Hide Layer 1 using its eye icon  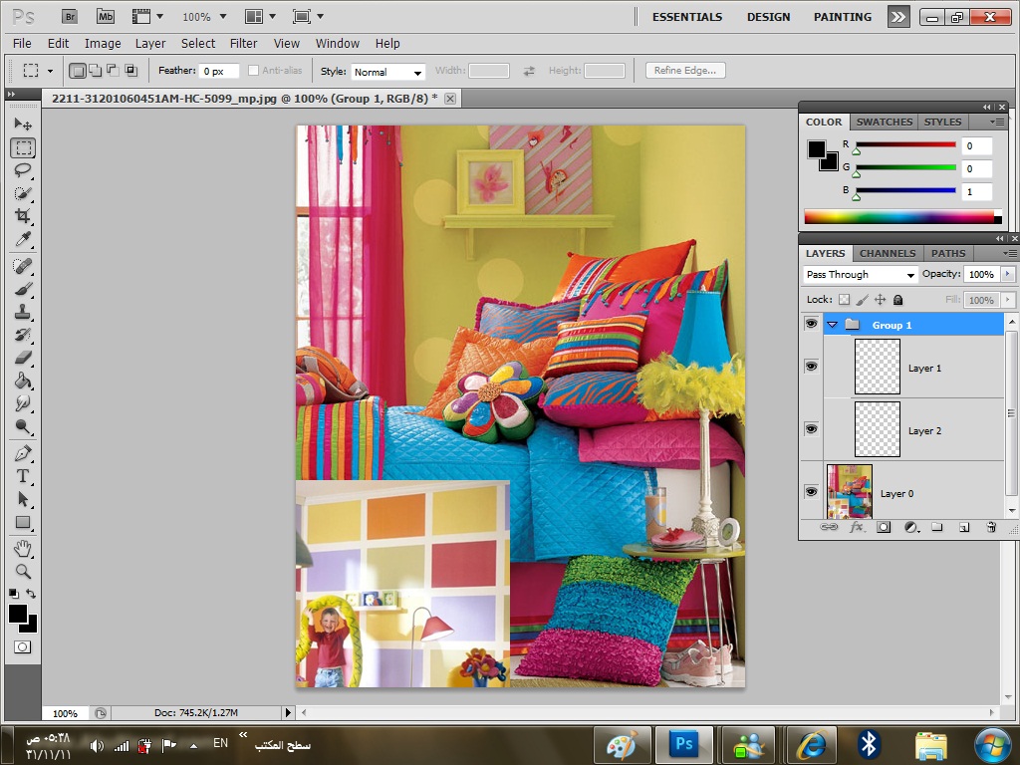coord(811,367)
